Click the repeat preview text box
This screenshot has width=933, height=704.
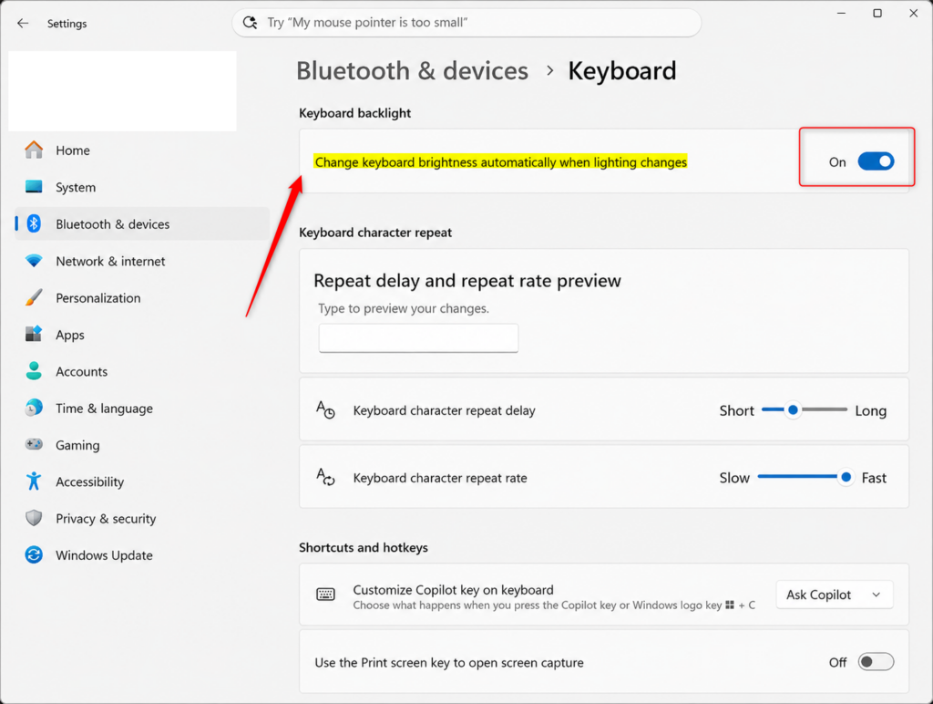(418, 338)
